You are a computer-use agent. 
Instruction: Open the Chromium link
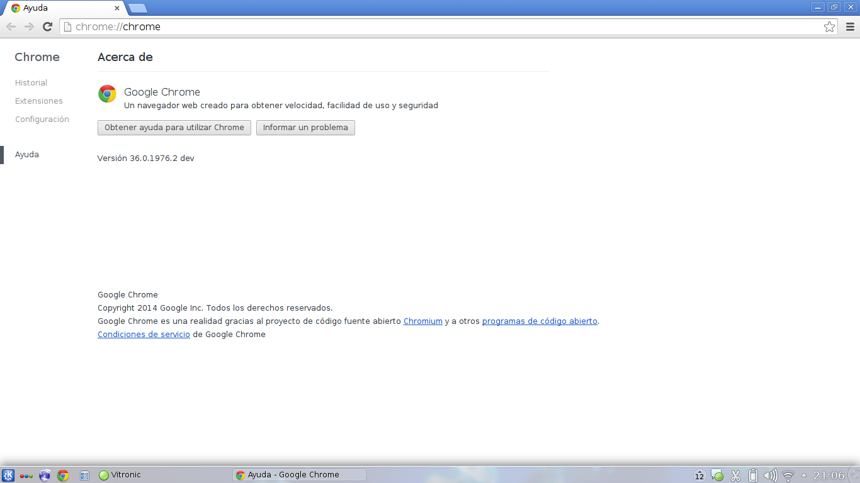click(x=423, y=321)
